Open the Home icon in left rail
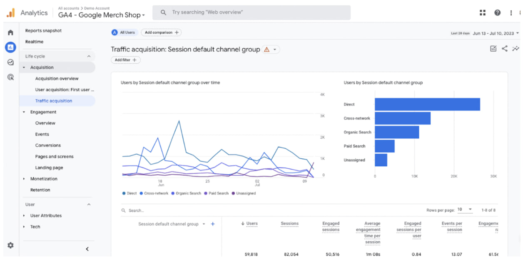The image size is (528, 260). pyautogui.click(x=10, y=32)
